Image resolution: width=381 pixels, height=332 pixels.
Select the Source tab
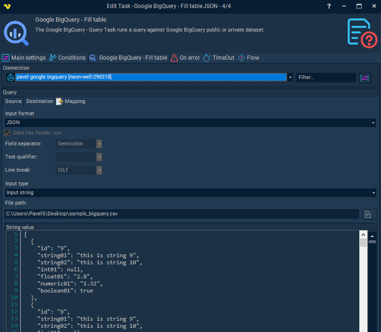click(x=13, y=101)
